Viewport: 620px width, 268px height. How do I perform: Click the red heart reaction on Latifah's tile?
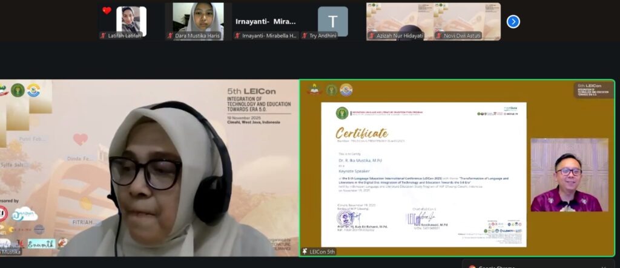point(107,10)
